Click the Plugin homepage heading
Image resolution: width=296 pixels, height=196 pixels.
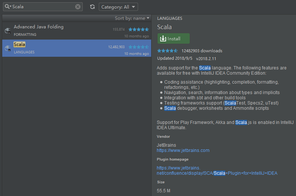pos(173,159)
